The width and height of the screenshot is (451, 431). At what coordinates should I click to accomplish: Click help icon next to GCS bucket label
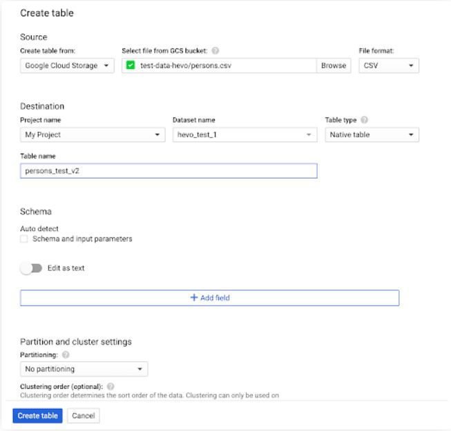click(x=215, y=51)
